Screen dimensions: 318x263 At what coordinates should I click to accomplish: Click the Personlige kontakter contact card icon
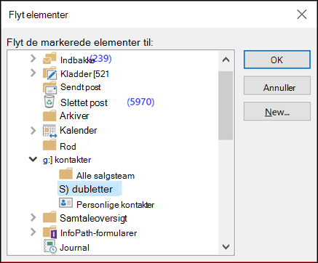[65, 203]
